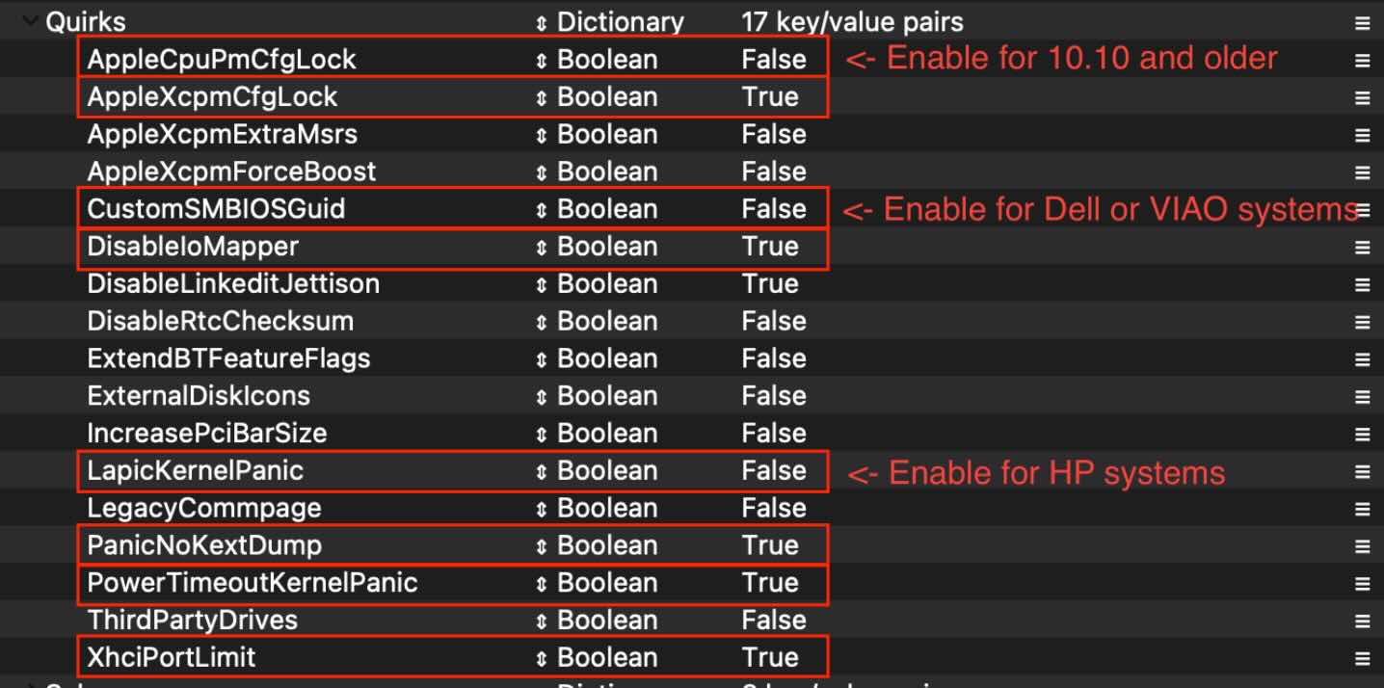Toggle the False value of AppleCpuPmCfgLock
The image size is (1384, 688).
[774, 60]
